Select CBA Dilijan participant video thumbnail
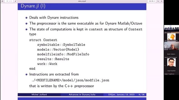The image size is (179, 100). click(x=171, y=29)
